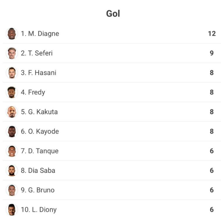The width and height of the screenshot is (221, 220).
Task: Tap the 6. O. Kayode name
Action: [x=40, y=131]
